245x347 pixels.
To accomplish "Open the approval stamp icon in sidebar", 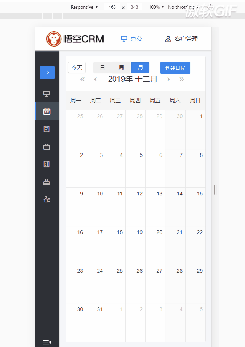I will (x=46, y=182).
